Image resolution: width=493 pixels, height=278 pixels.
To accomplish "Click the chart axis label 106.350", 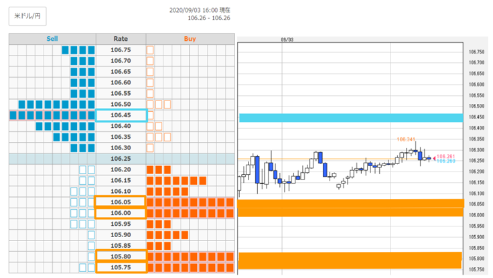I will (477, 139).
